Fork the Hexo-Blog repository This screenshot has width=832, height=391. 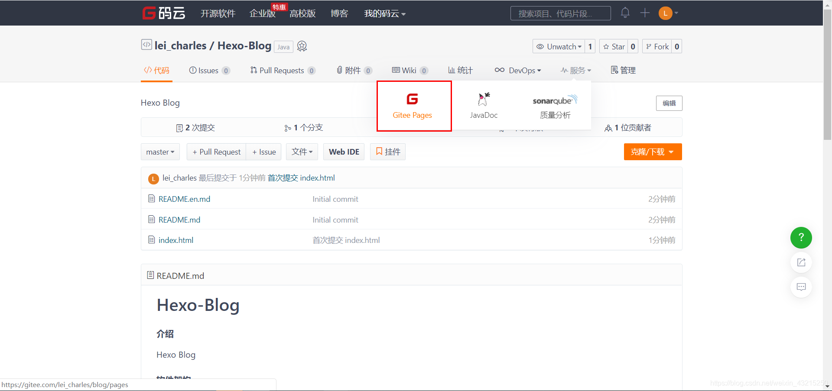(657, 46)
